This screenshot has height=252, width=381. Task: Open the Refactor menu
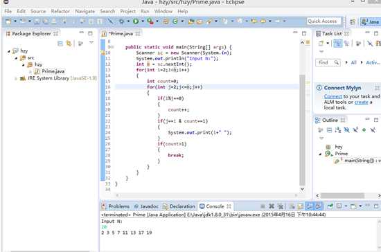(60, 11)
